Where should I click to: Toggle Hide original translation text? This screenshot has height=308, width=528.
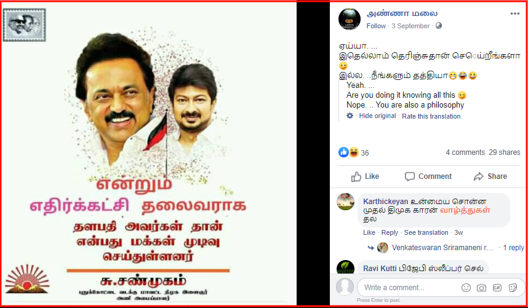point(377,116)
